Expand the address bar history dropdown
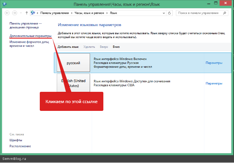 [164, 13]
